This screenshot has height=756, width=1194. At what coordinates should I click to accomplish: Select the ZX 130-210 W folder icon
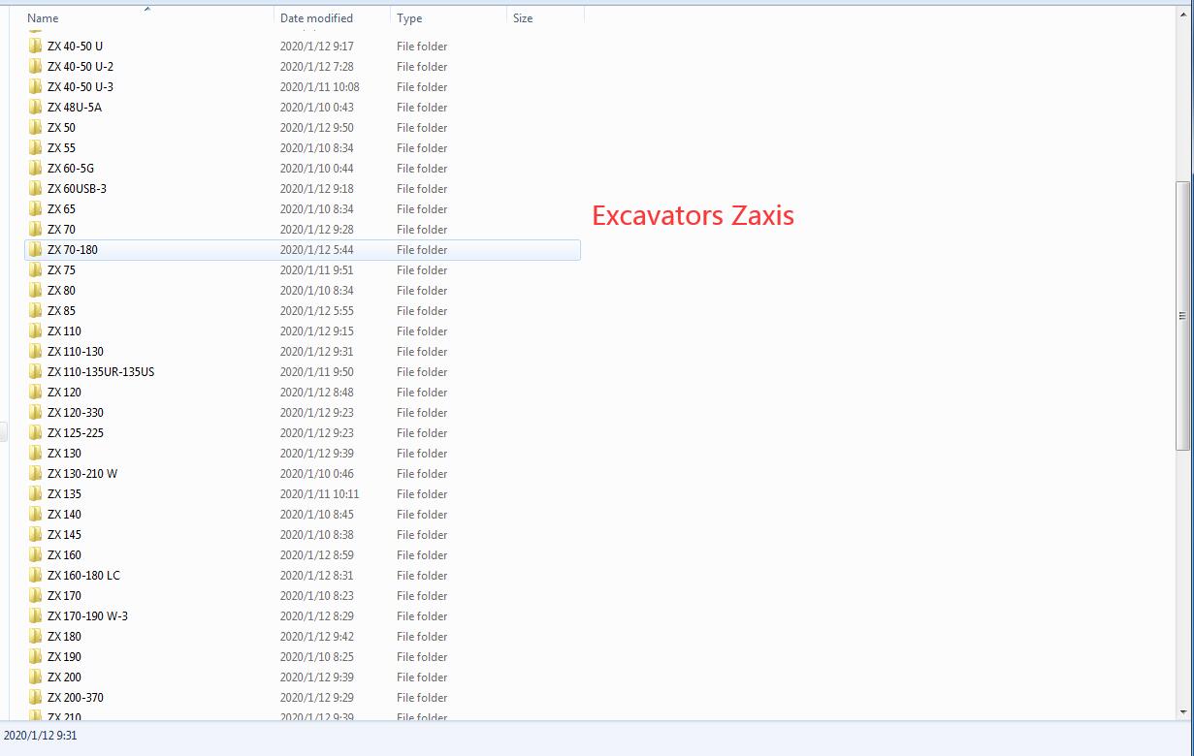point(35,473)
